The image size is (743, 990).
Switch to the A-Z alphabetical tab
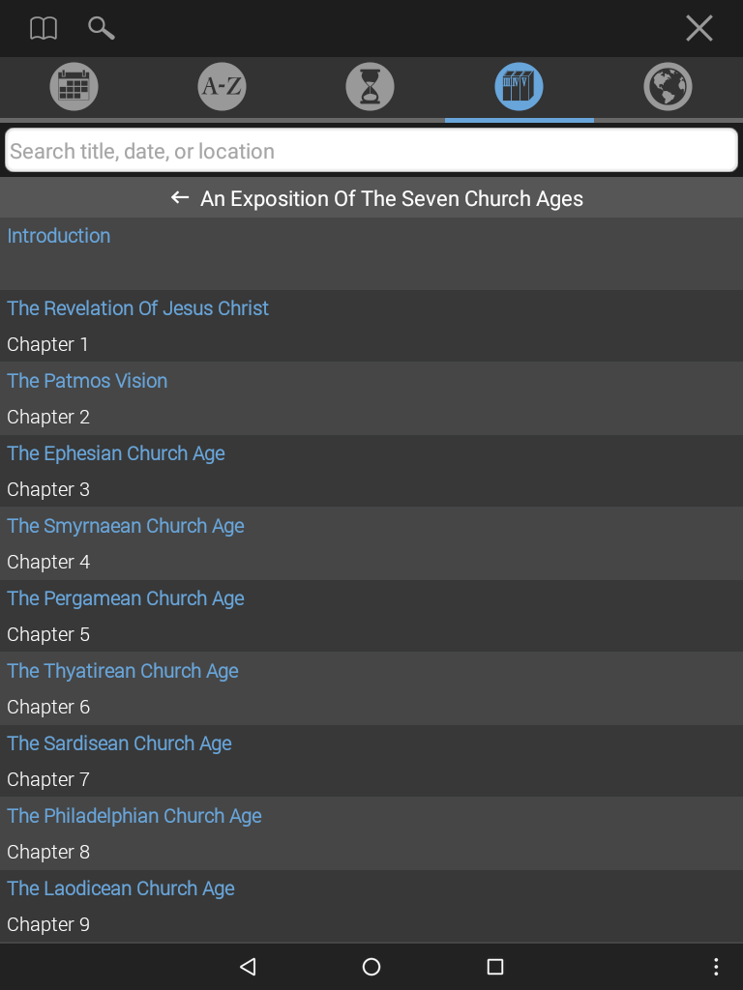tap(222, 86)
